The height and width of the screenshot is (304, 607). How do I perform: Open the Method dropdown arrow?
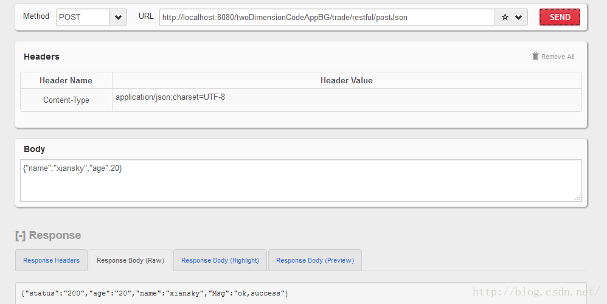118,18
